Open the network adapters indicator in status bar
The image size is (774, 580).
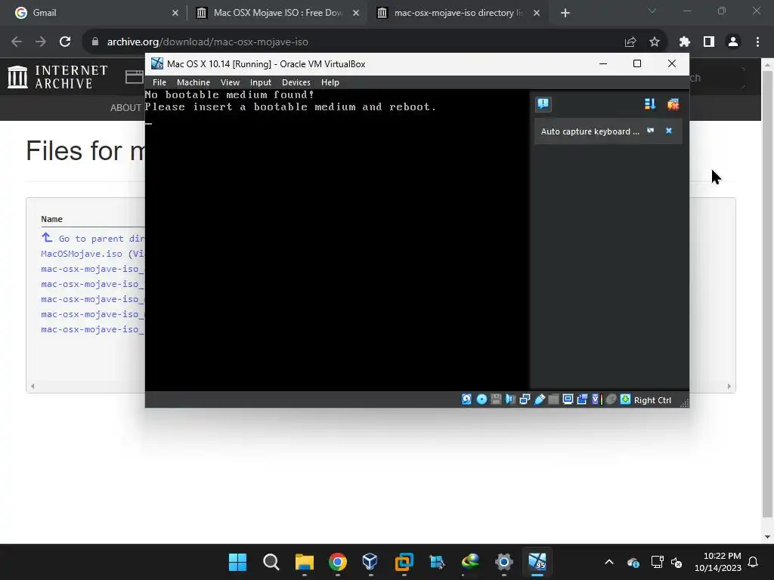coord(525,400)
